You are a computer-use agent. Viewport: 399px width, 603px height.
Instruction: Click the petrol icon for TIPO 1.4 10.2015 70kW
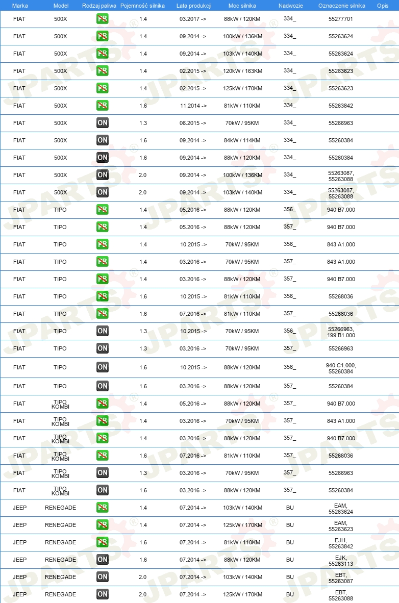(103, 244)
